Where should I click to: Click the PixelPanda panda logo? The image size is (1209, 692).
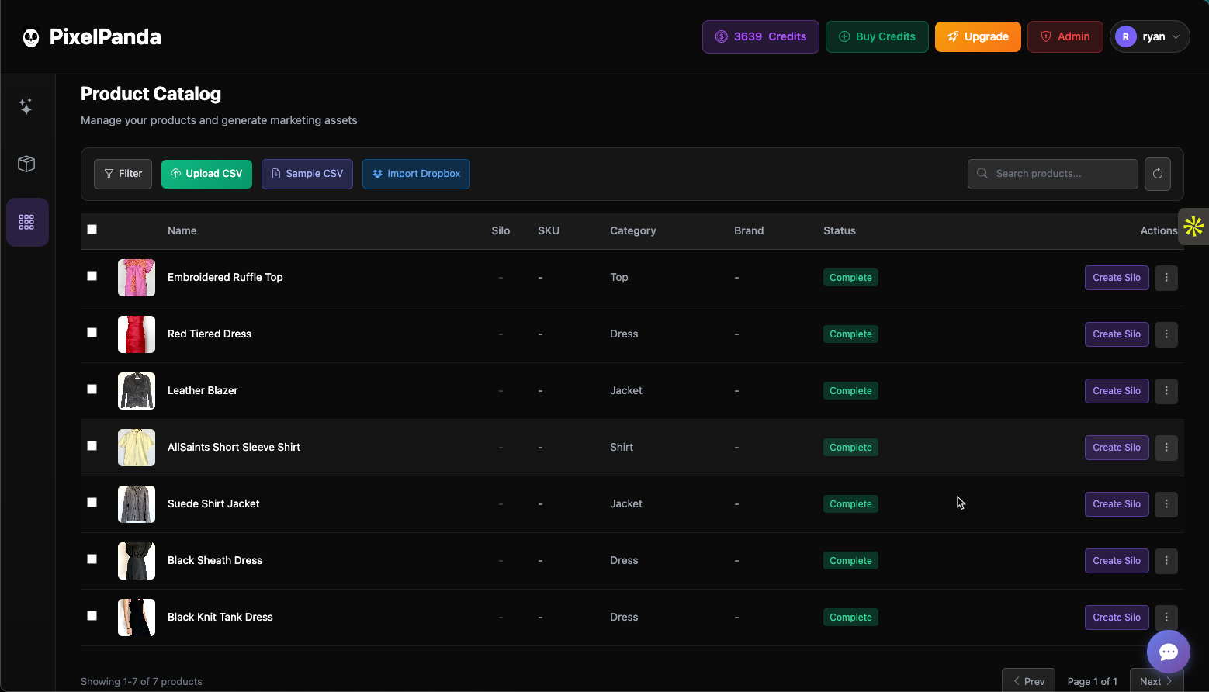click(x=29, y=36)
